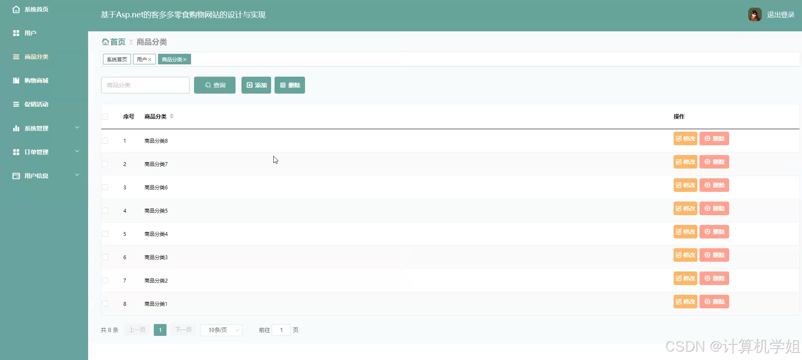The width and height of the screenshot is (802, 360).
Task: Click the 查询 search button
Action: (x=215, y=85)
